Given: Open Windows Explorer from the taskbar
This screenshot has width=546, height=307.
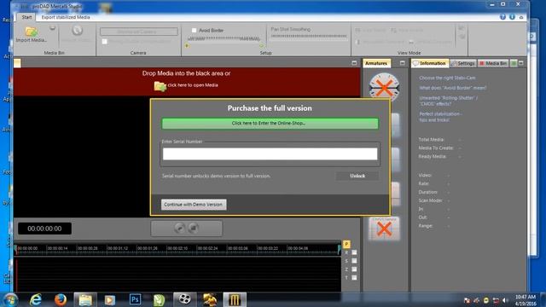Looking at the screenshot, I should click(x=85, y=299).
